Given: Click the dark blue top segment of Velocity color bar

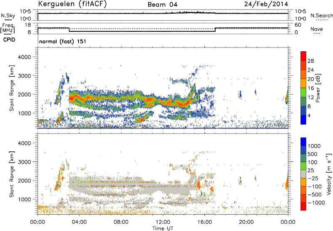Looking at the screenshot, I should coord(303,142).
